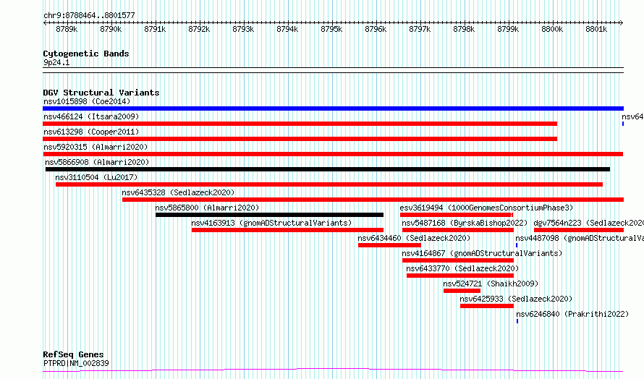The height and width of the screenshot is (379, 644).
Task: Select the 9p24.1 band label
Action: tap(56, 62)
